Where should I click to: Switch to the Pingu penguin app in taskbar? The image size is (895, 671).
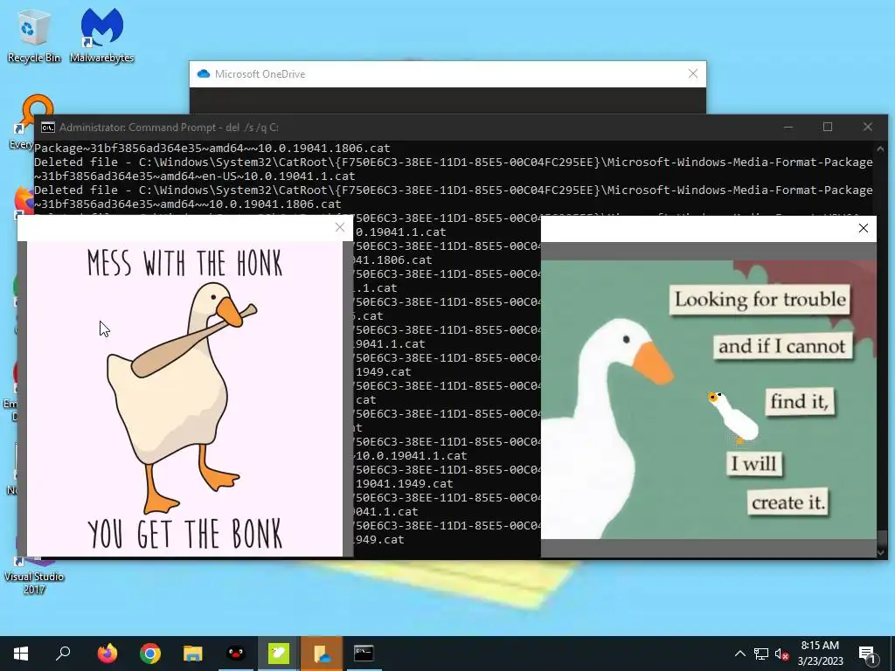(x=236, y=654)
